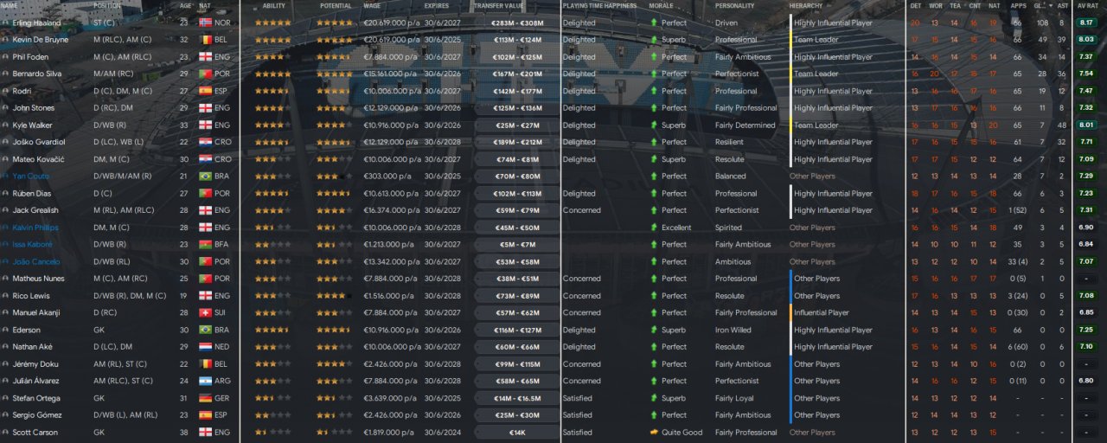Click the info icon beside Ederson
Screen dimensions: 1107x443
5,330
